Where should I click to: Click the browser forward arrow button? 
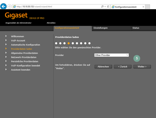point(10,6)
